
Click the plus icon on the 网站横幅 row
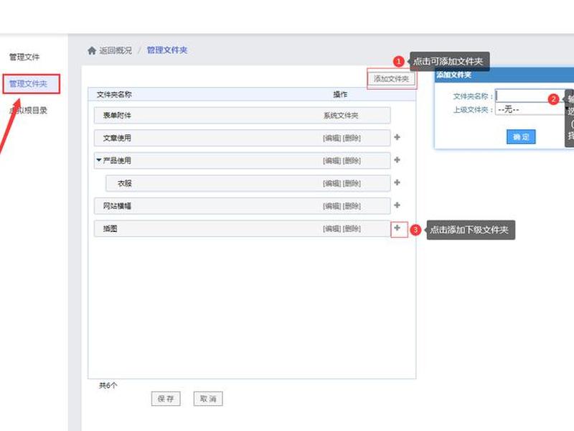tap(397, 205)
